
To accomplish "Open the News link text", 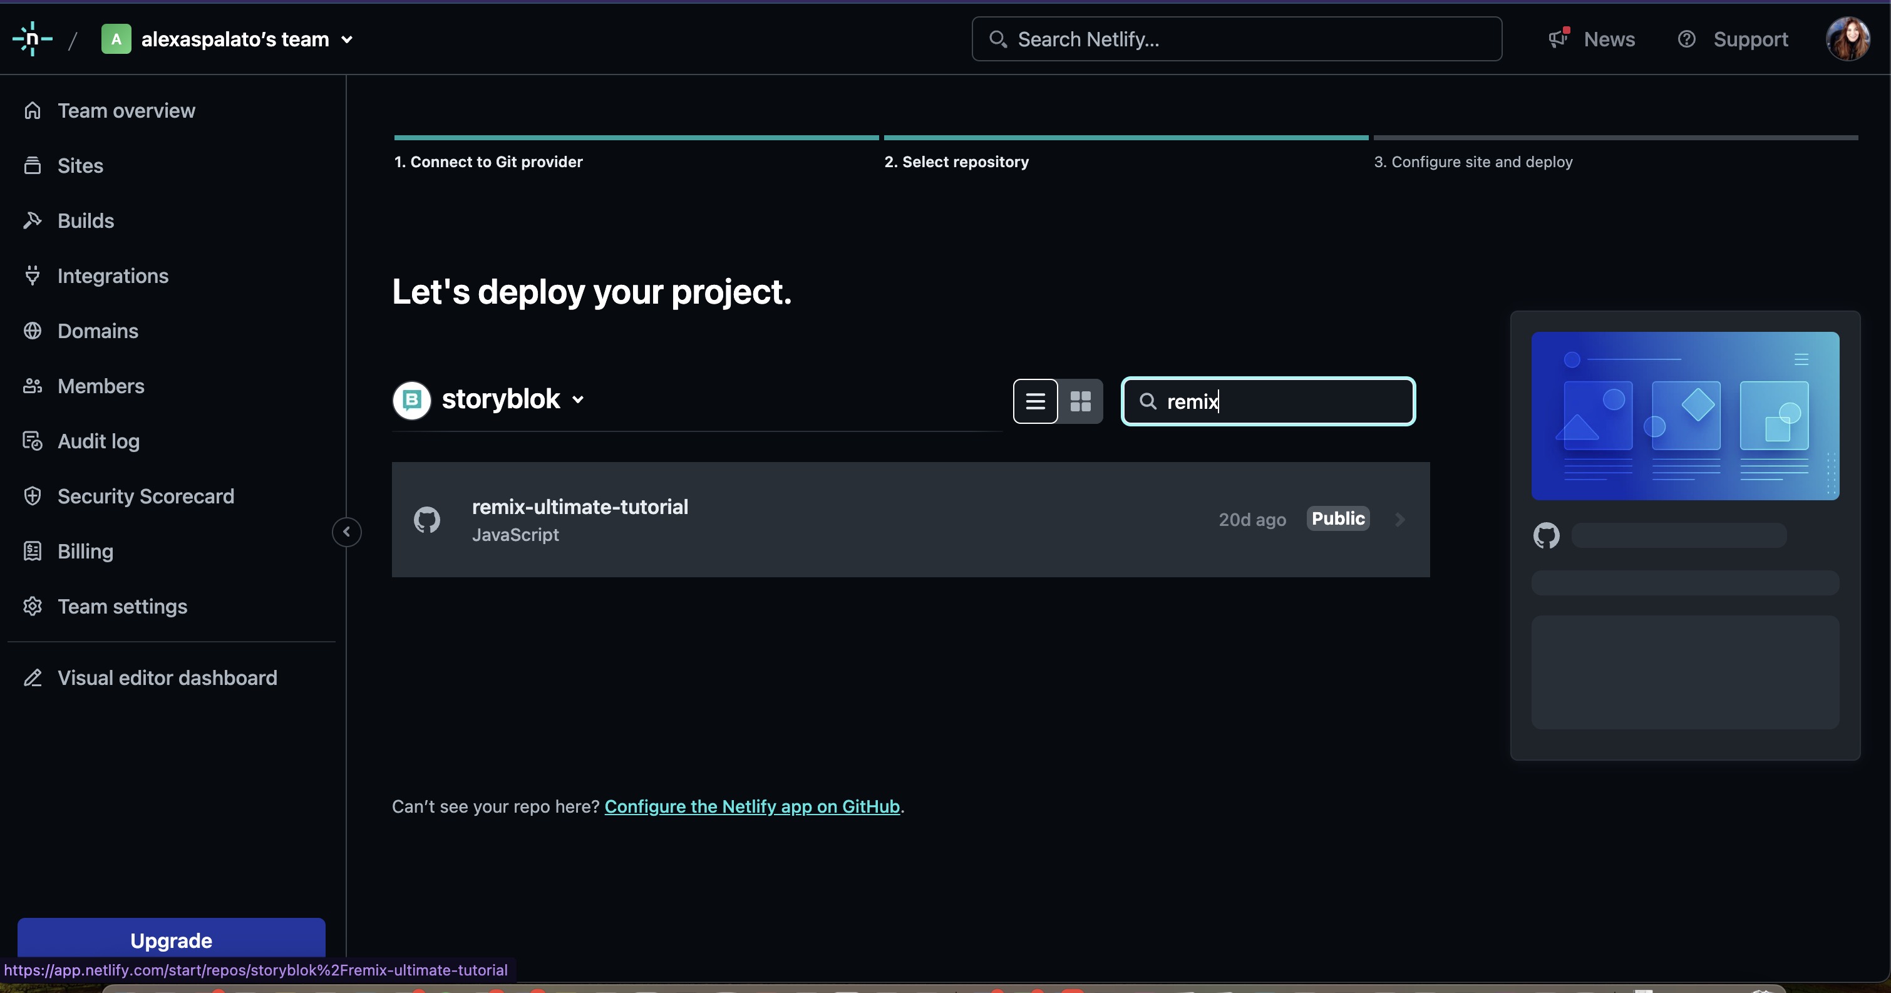I will pyautogui.click(x=1609, y=39).
